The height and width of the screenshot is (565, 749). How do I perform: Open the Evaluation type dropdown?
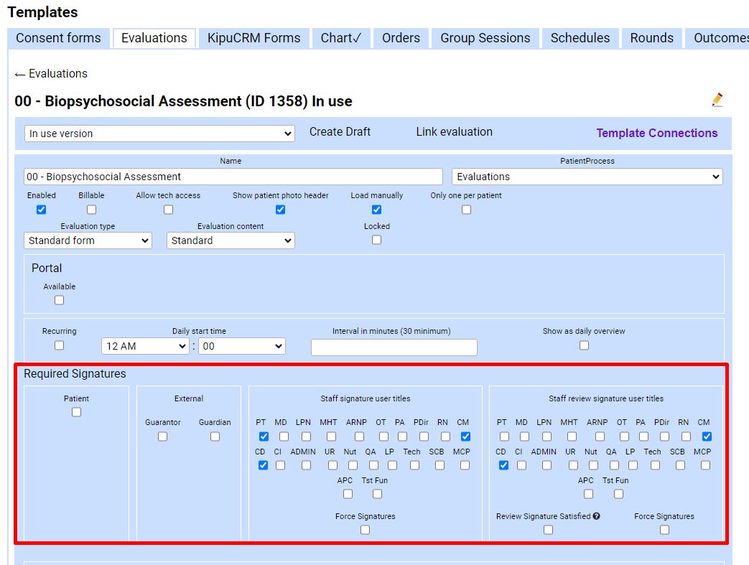click(88, 241)
